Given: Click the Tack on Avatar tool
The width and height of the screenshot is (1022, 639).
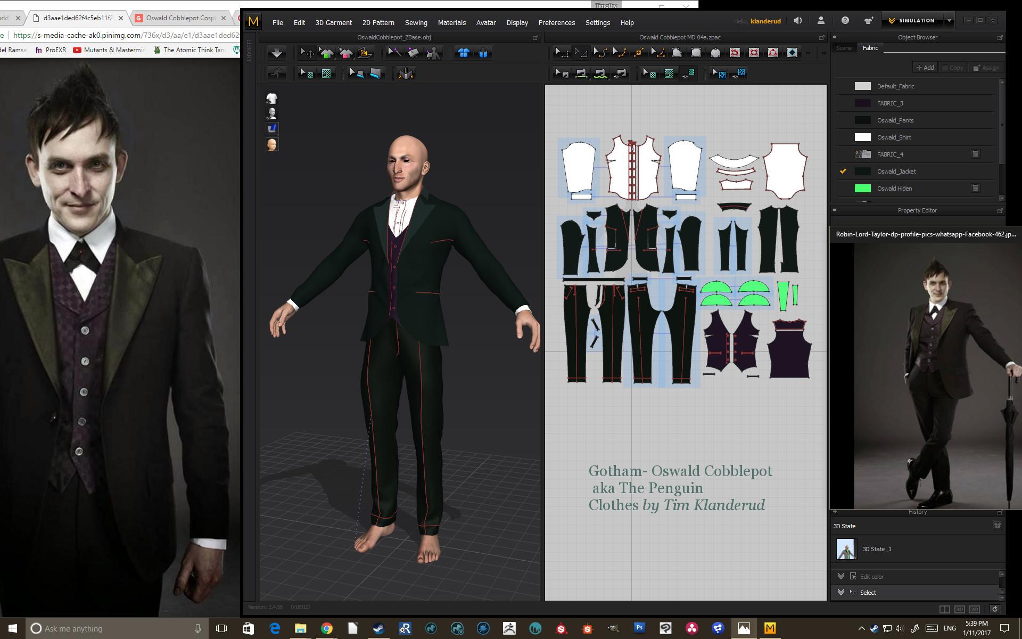Looking at the screenshot, I should (x=433, y=53).
